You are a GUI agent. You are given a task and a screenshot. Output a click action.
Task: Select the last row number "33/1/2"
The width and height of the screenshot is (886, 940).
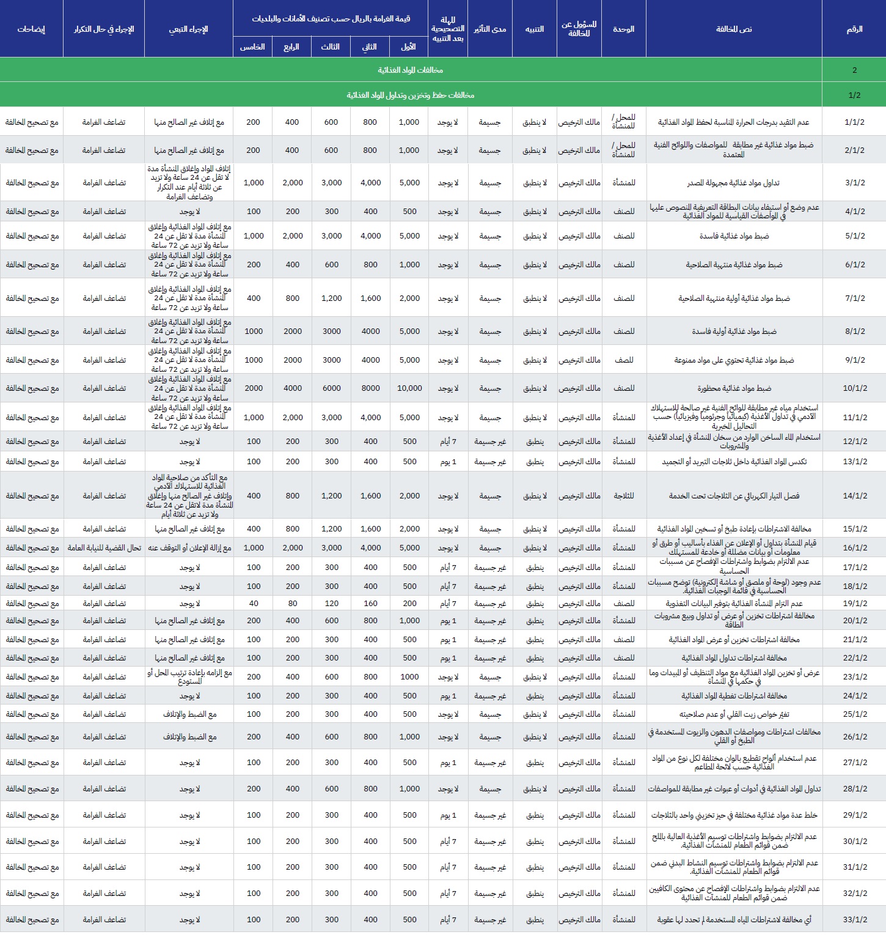[855, 919]
